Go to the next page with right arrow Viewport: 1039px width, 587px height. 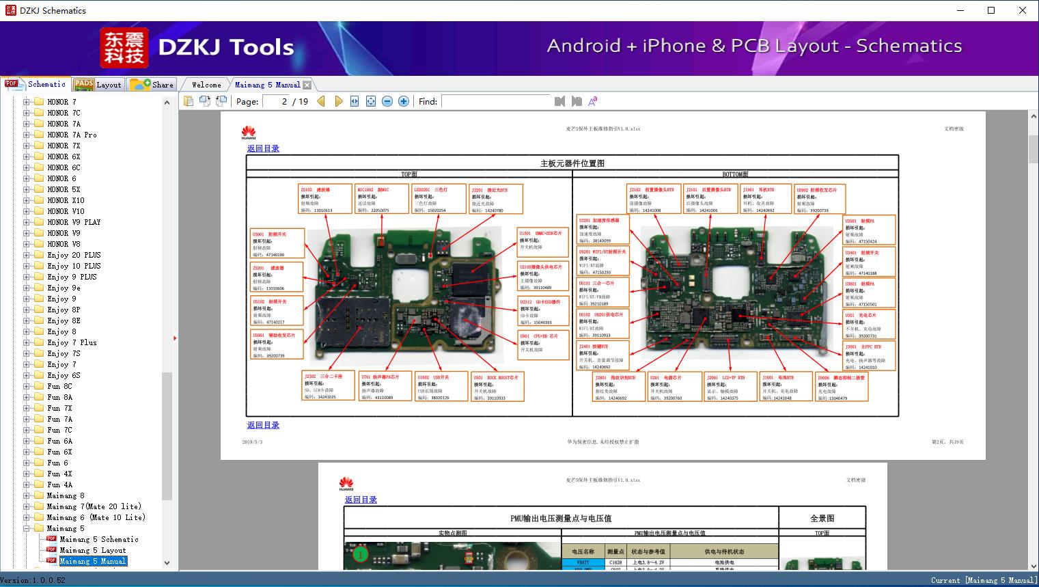pos(338,101)
